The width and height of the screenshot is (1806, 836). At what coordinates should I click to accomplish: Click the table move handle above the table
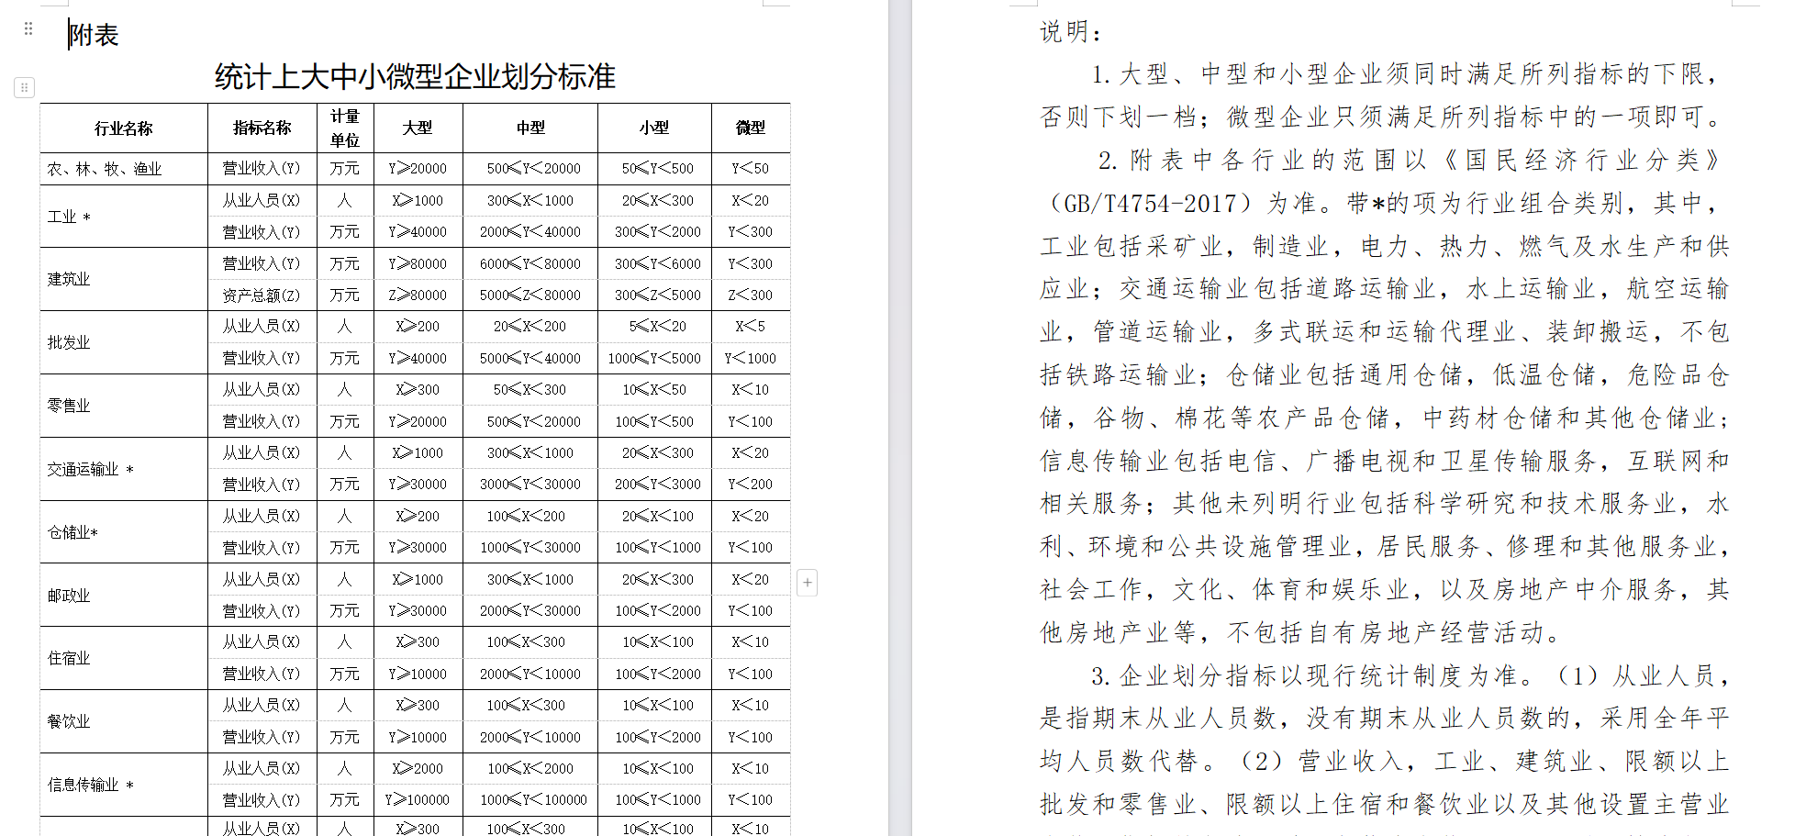tap(25, 88)
